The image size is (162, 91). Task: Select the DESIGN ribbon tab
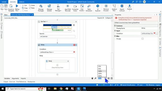pos(13,2)
